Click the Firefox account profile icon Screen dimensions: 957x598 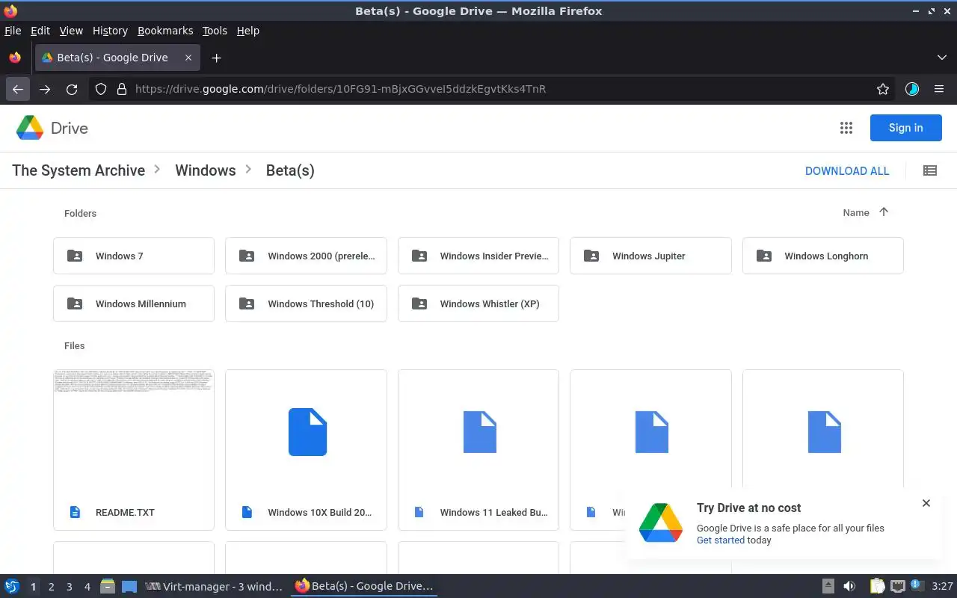click(x=911, y=89)
